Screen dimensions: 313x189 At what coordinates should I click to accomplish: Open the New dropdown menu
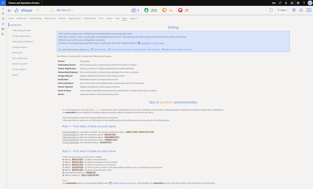tap(283, 10)
